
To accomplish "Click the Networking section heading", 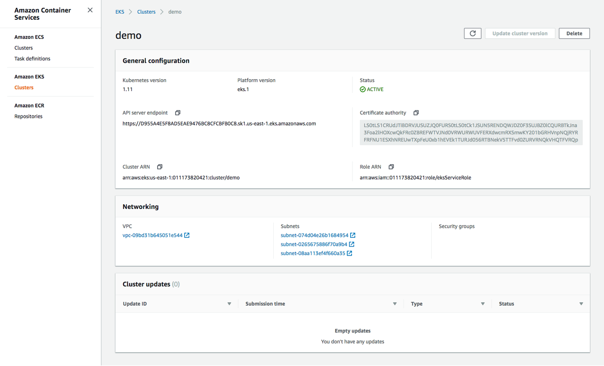I will point(141,207).
